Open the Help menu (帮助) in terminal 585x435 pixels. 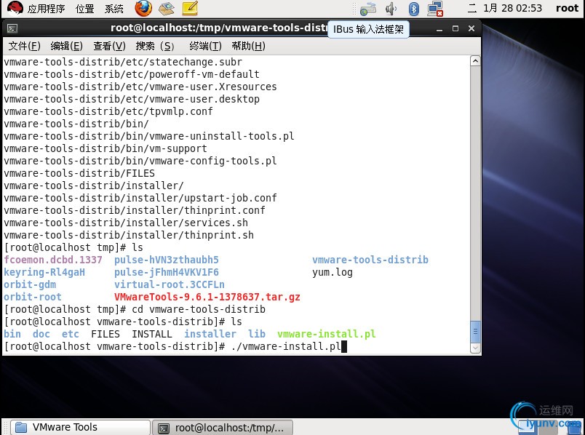pyautogui.click(x=248, y=46)
